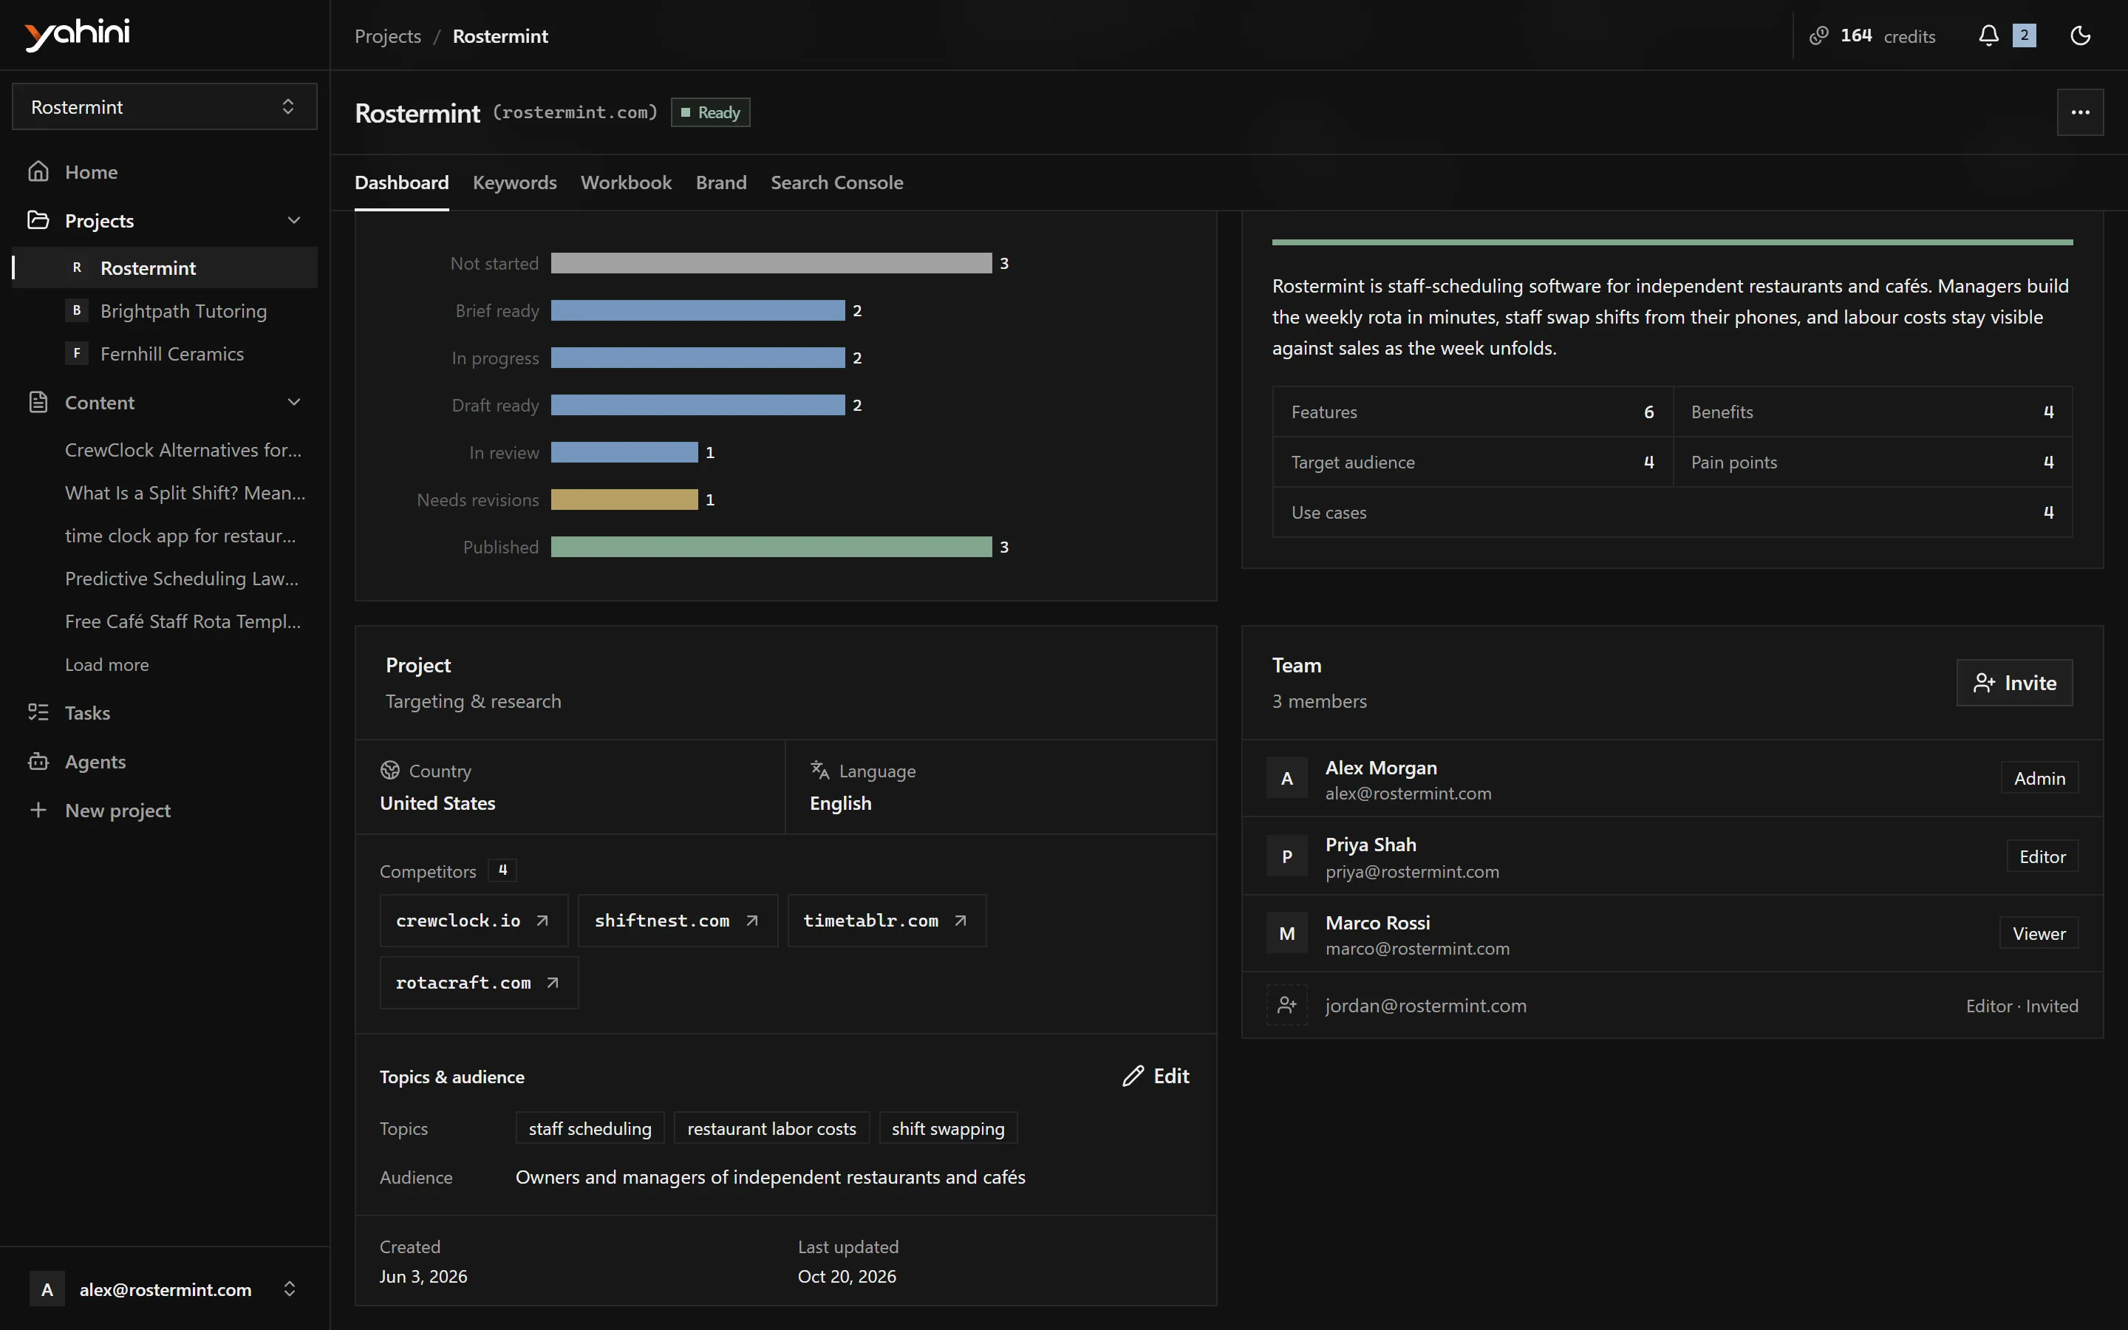Click the Invite team button
The image size is (2128, 1330).
click(2013, 683)
